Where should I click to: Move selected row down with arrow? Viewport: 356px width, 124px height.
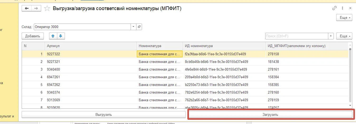(x=61, y=36)
